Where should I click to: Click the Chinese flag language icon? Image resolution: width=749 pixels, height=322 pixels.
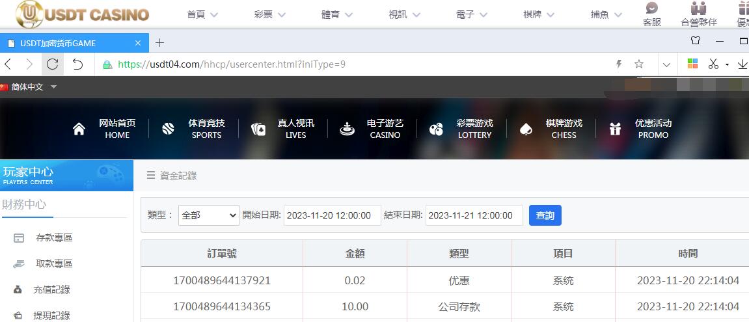pos(4,87)
